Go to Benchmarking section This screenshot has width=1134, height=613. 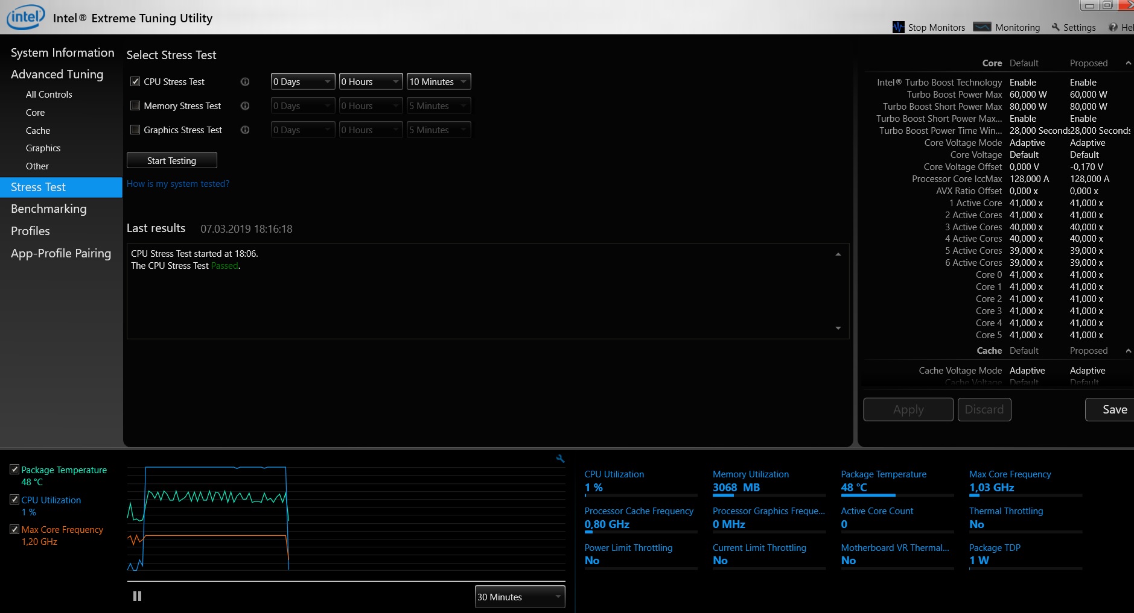coord(48,209)
